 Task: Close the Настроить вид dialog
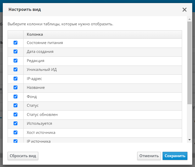tap(184, 10)
